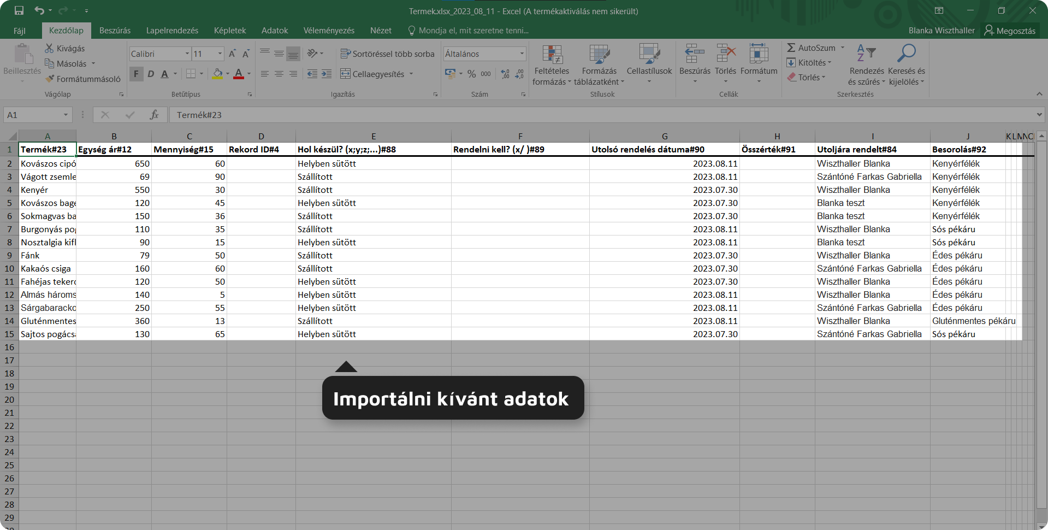The height and width of the screenshot is (530, 1048).
Task: Open the Blanka Wiszthaller account name
Action: [x=942, y=31]
